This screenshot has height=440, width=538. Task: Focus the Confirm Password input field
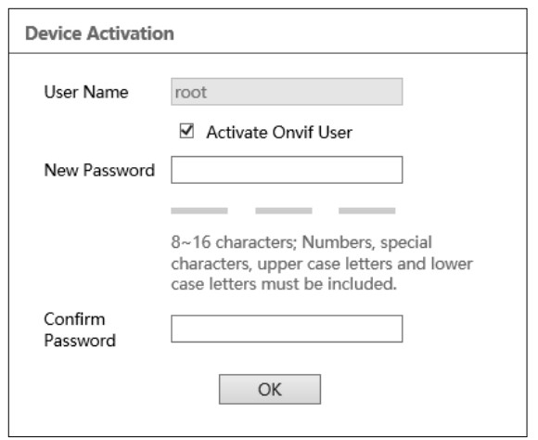[287, 329]
